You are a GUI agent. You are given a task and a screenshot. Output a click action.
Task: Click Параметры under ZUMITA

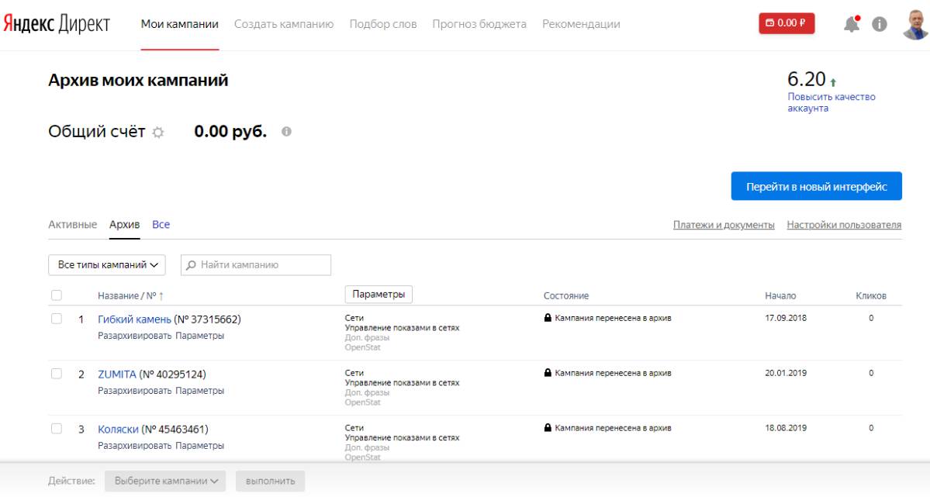200,391
